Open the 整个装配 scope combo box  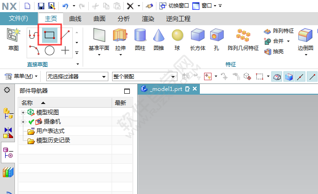(x=145, y=76)
